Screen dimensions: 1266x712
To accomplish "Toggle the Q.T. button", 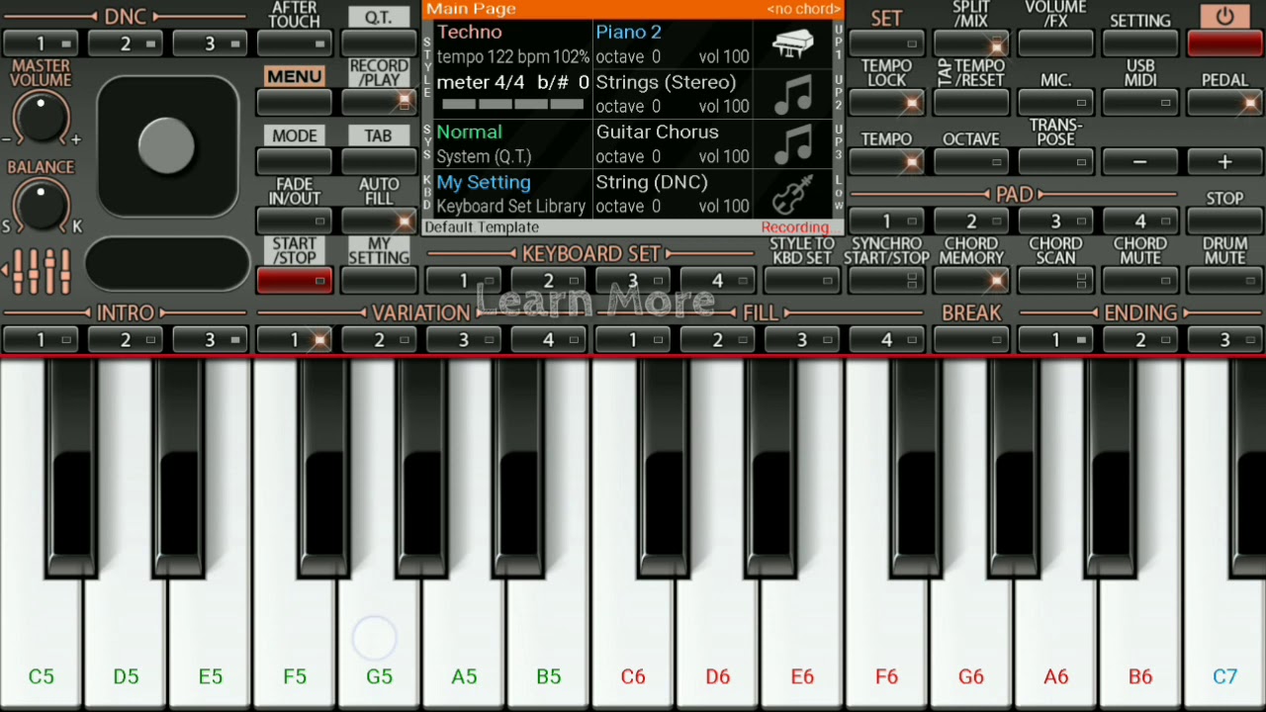I will coord(379,44).
